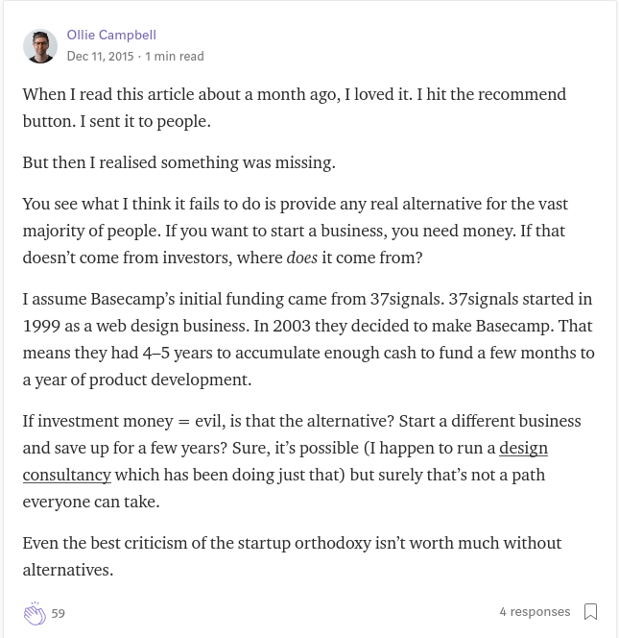Click the "1 min read" label
The width and height of the screenshot is (619, 638).
pos(175,56)
